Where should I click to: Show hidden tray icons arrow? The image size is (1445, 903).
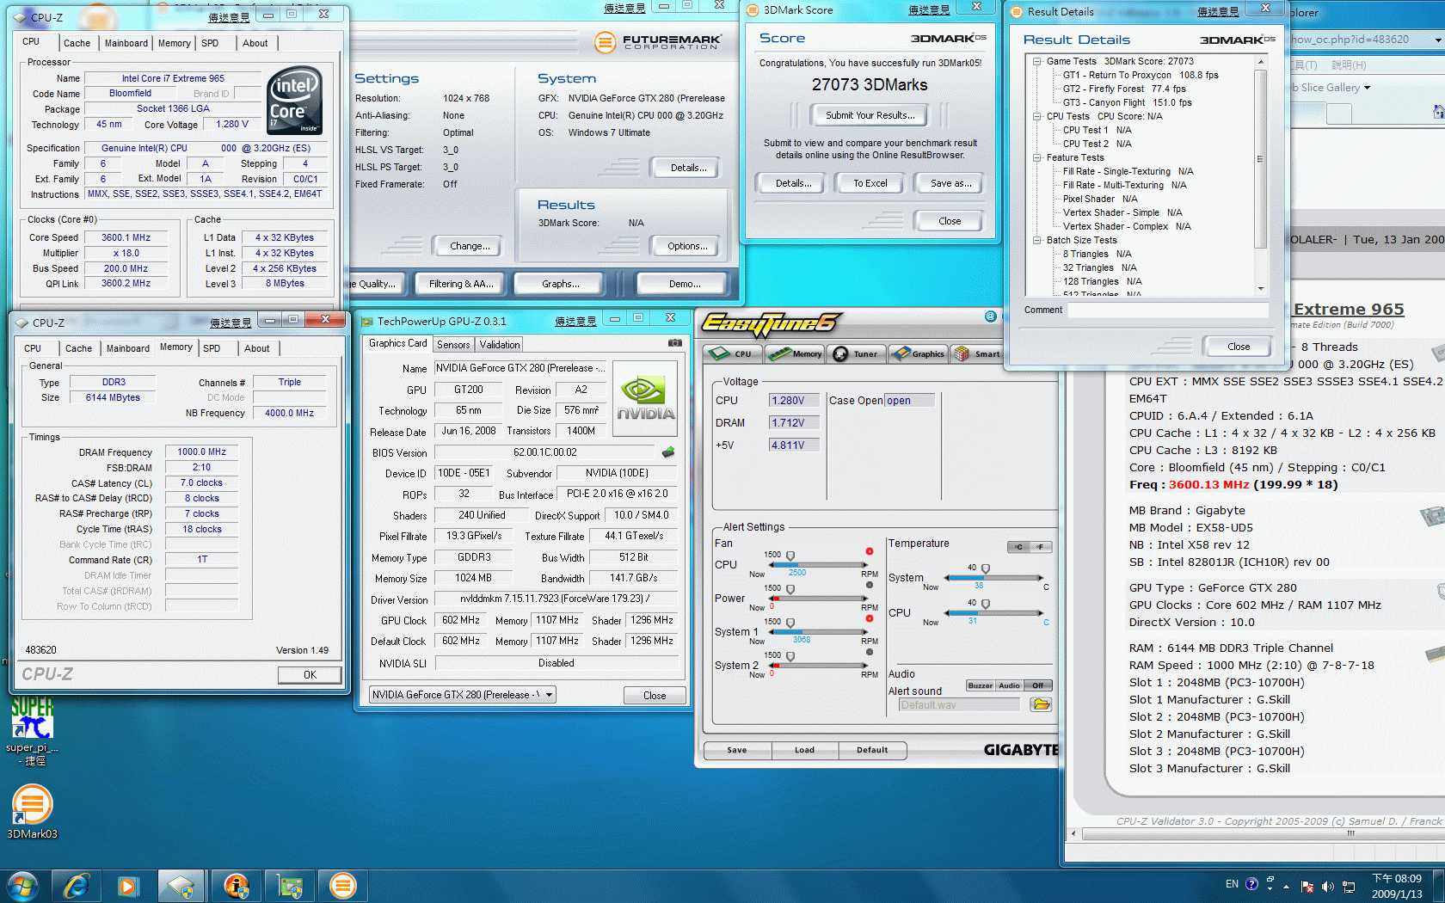(1287, 886)
